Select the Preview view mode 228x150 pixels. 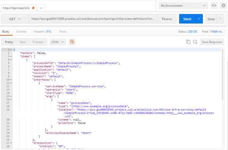[38, 42]
